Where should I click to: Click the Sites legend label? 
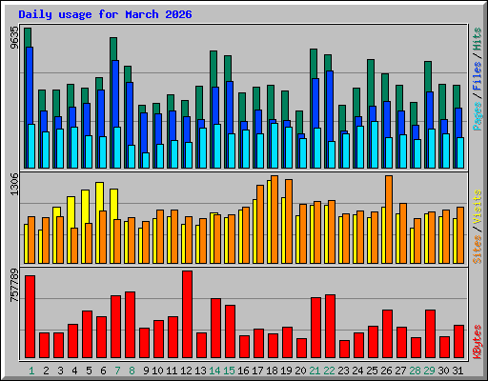tap(477, 250)
